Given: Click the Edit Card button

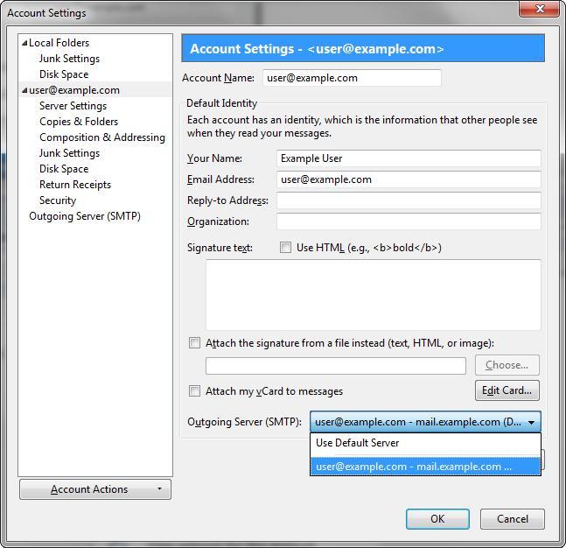Looking at the screenshot, I should click(x=507, y=390).
